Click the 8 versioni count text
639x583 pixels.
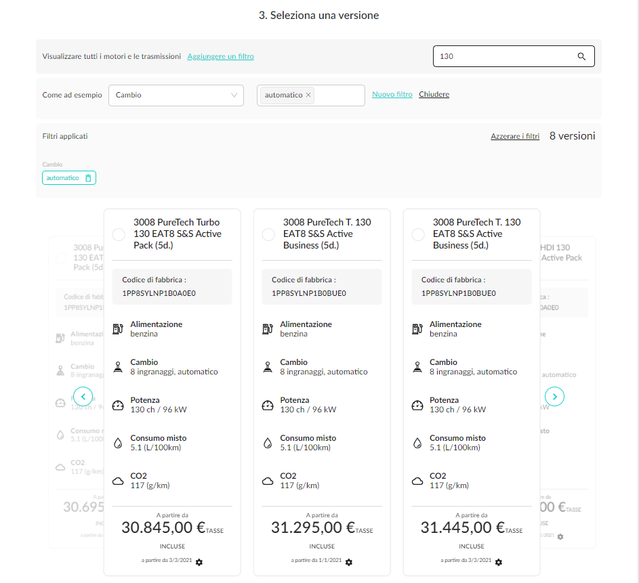572,136
